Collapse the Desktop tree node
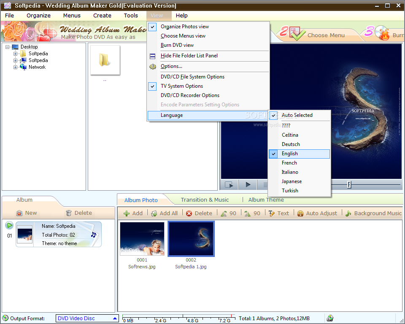This screenshot has width=405, height=324. click(x=7, y=47)
